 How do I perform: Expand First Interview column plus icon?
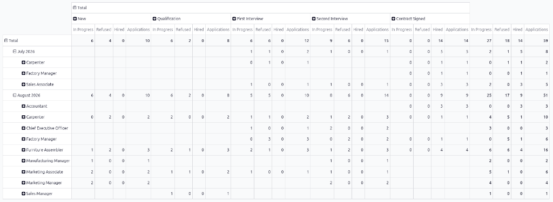pyautogui.click(x=234, y=19)
